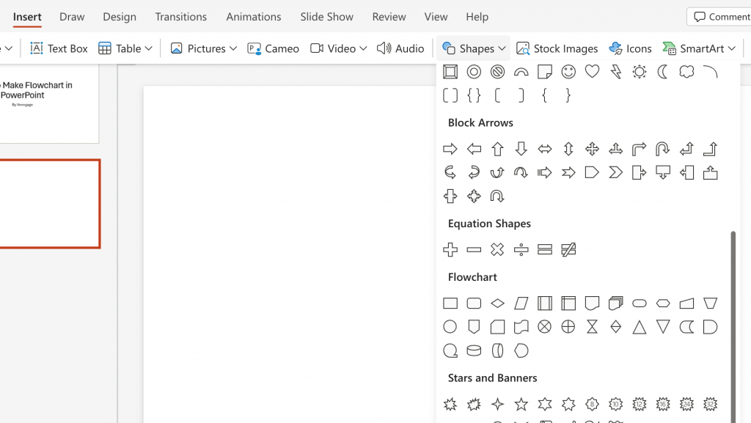Click the Comment button
Image resolution: width=751 pixels, height=423 pixels.
tap(722, 17)
